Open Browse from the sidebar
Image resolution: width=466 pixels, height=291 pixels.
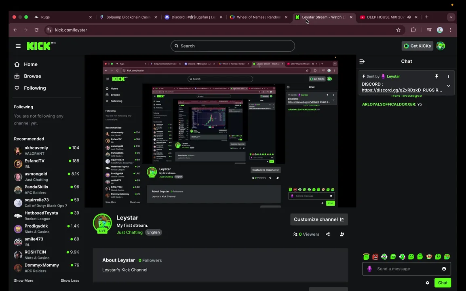27,76
